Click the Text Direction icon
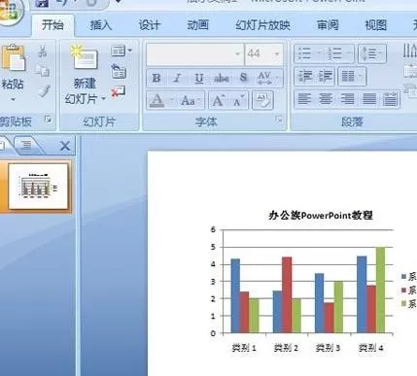 click(409, 51)
